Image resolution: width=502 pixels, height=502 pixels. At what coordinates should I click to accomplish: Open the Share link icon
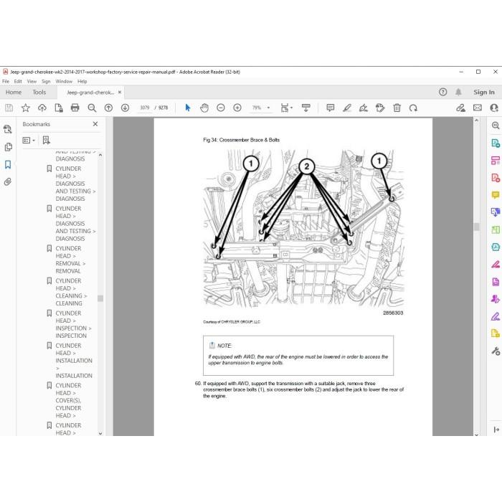pos(460,108)
